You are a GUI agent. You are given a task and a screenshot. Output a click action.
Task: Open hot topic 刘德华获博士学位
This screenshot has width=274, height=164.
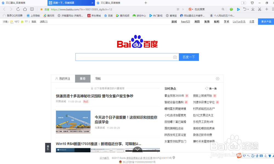click(204, 102)
